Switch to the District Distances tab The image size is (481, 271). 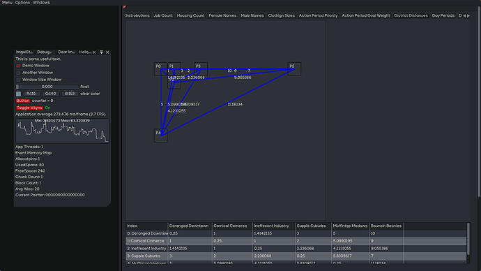[x=411, y=15]
